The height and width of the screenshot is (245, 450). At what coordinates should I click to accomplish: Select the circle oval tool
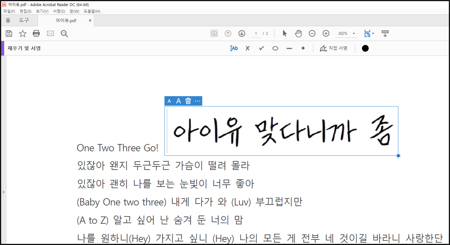tap(275, 48)
